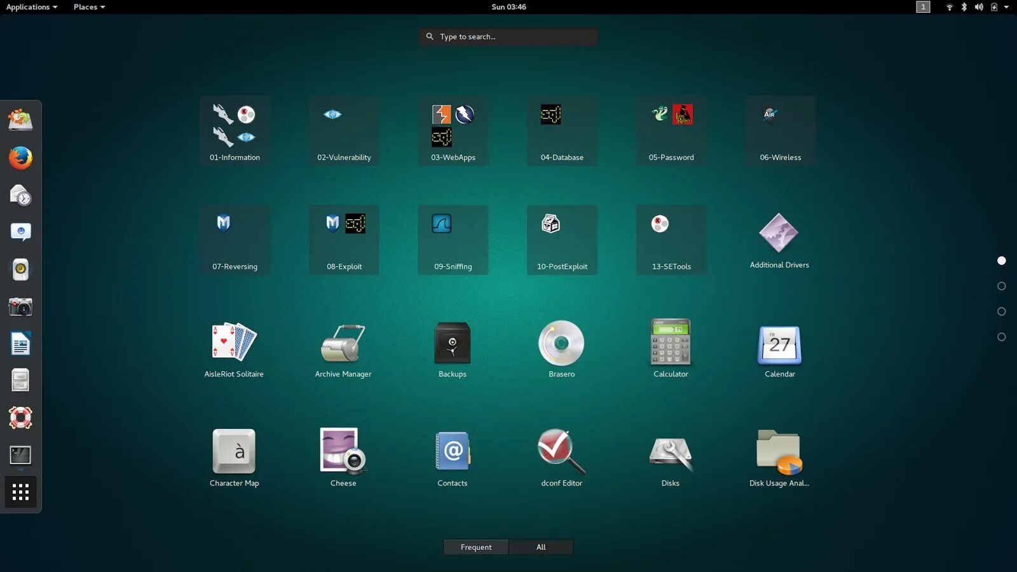Open the 13-SETools app folder
This screenshot has height=572, width=1017.
pyautogui.click(x=671, y=240)
